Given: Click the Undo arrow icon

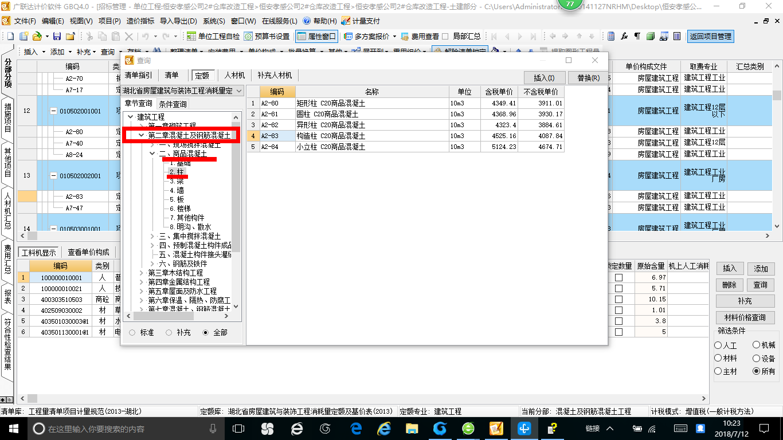Looking at the screenshot, I should coord(145,36).
